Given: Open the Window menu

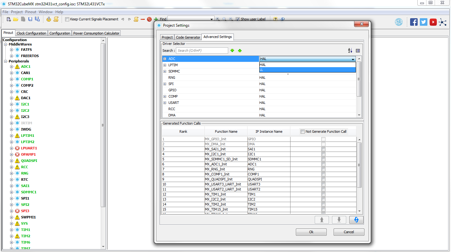Looking at the screenshot, I should pyautogui.click(x=46, y=12).
